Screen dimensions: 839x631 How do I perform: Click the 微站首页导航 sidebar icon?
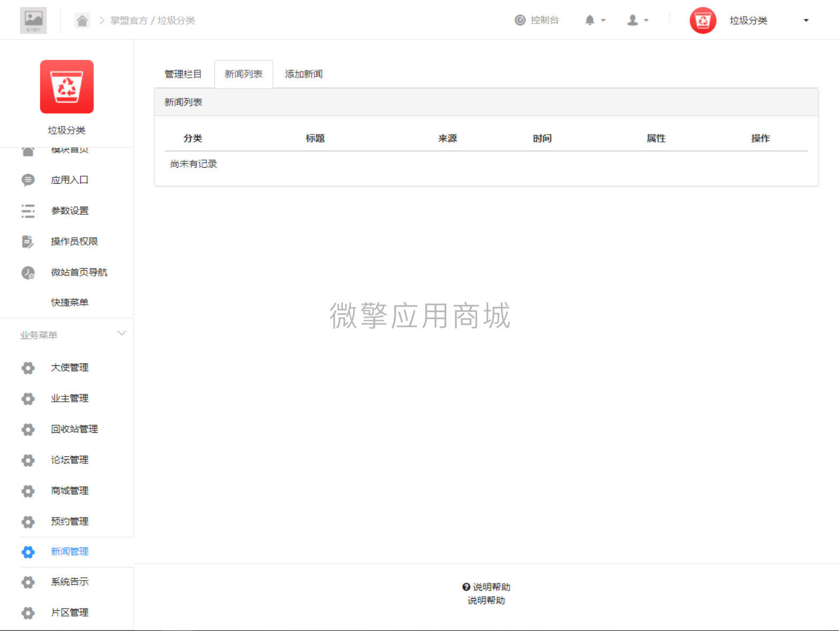[x=28, y=273]
